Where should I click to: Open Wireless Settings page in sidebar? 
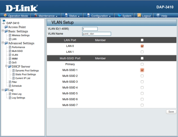(21, 35)
